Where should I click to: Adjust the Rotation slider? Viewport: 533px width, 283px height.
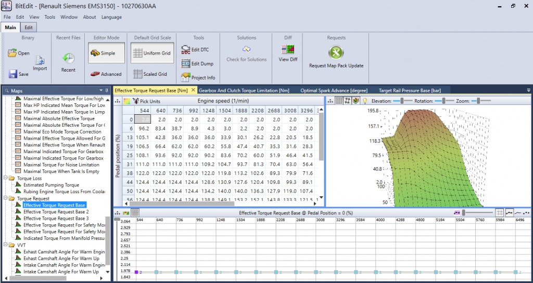[445, 101]
